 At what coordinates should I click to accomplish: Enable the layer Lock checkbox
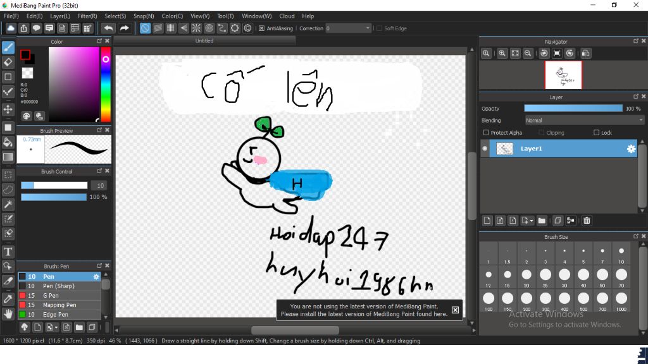coord(596,133)
